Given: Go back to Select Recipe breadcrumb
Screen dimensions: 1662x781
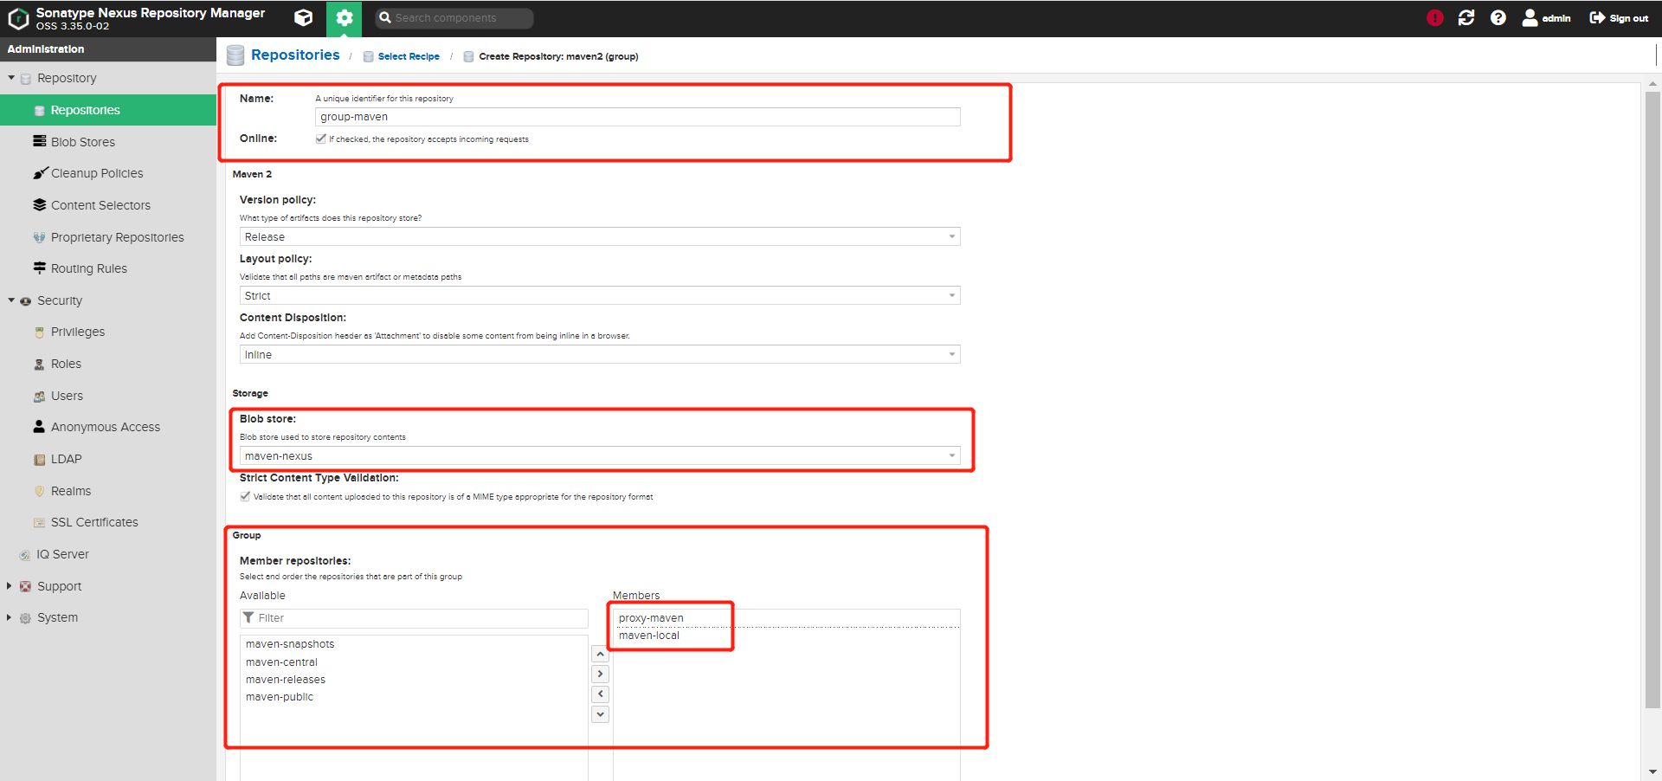Looking at the screenshot, I should tap(409, 56).
